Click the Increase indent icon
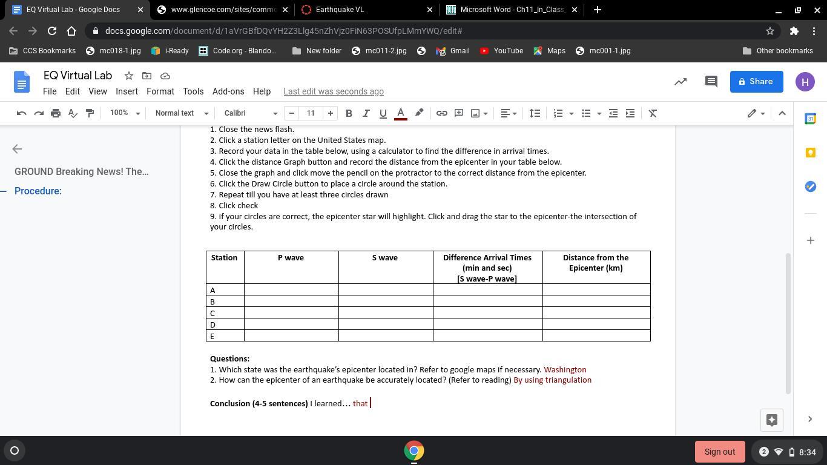 pyautogui.click(x=630, y=113)
